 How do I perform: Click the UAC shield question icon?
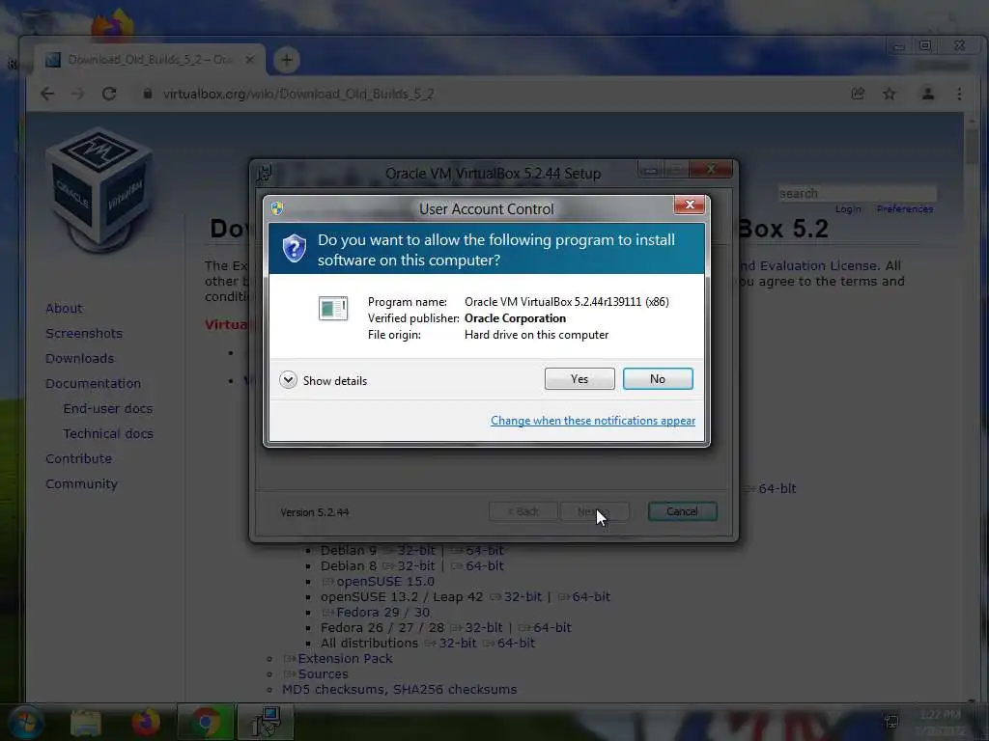click(295, 248)
